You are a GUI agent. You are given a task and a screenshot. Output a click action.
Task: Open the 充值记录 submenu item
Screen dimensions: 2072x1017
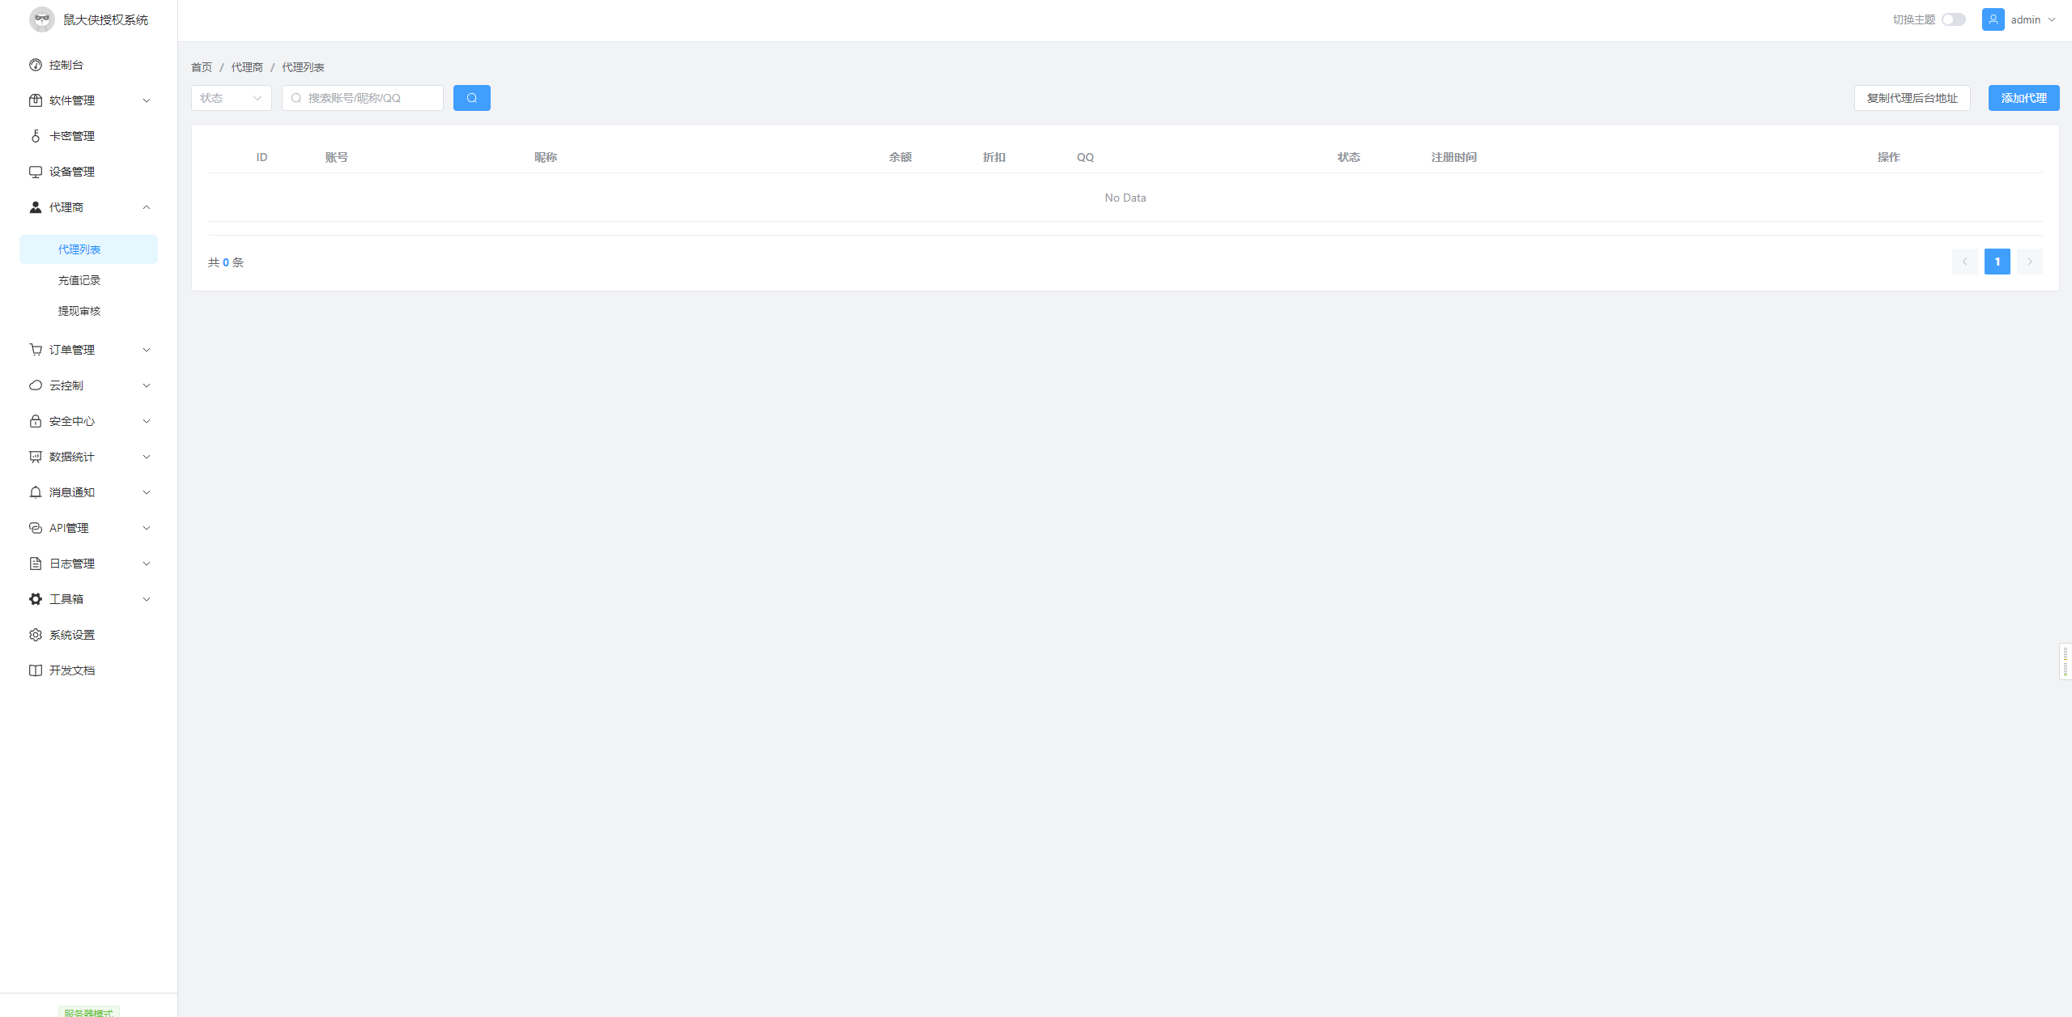pos(79,280)
